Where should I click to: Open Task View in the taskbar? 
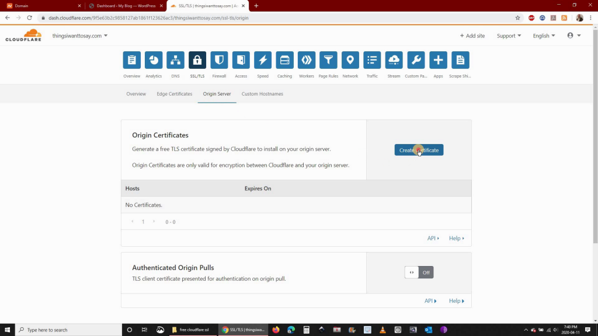coord(145,330)
